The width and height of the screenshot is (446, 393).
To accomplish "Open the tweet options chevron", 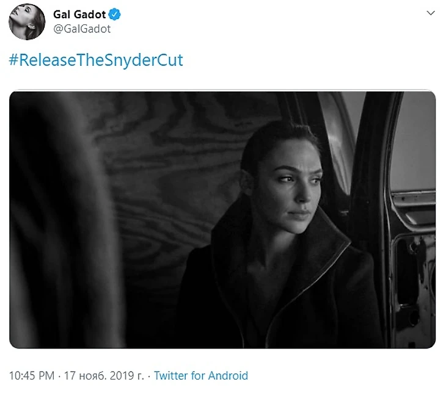I will 431,13.
